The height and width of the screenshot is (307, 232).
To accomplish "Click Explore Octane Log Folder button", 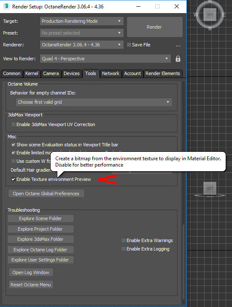I will click(40, 250).
